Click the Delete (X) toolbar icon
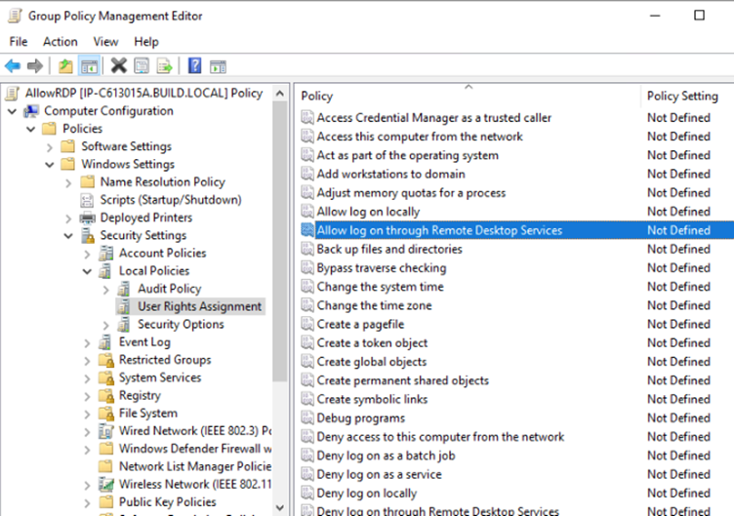The width and height of the screenshot is (734, 516). click(118, 66)
